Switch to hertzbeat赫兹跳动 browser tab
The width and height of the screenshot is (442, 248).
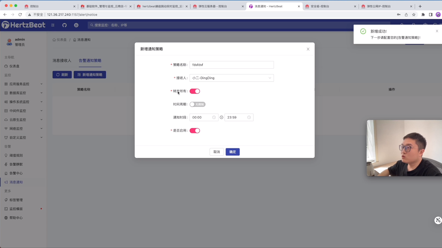[162, 6]
